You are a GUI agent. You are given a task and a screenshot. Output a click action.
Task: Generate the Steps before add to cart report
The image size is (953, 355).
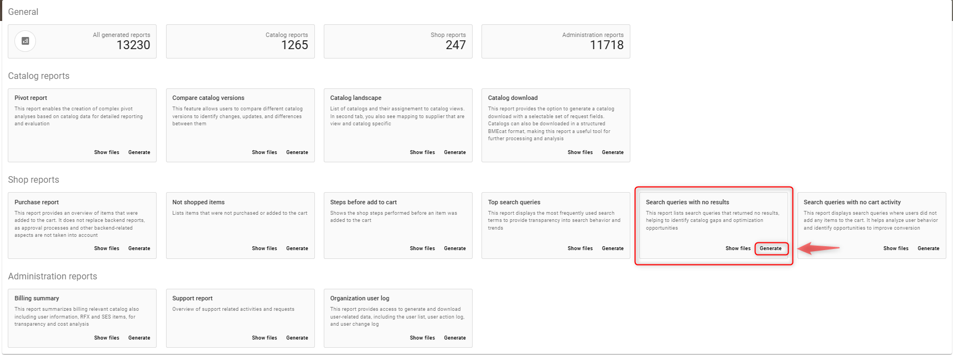tap(454, 248)
